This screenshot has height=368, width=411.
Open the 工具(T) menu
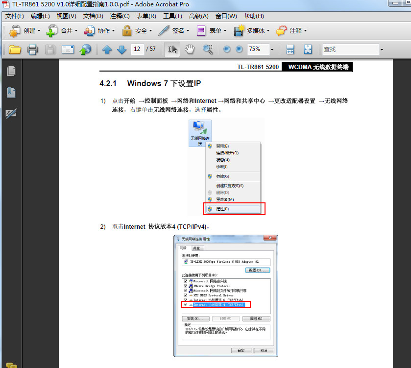172,16
